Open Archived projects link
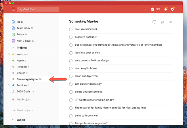187x128 pixels. [23, 110]
